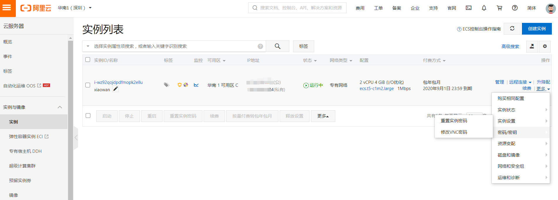Open the notification bell
The width and height of the screenshot is (558, 200).
(x=484, y=8)
